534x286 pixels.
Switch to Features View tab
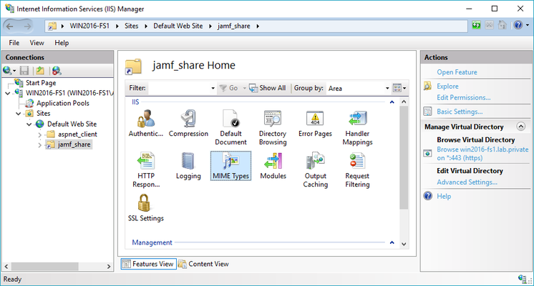pos(148,264)
